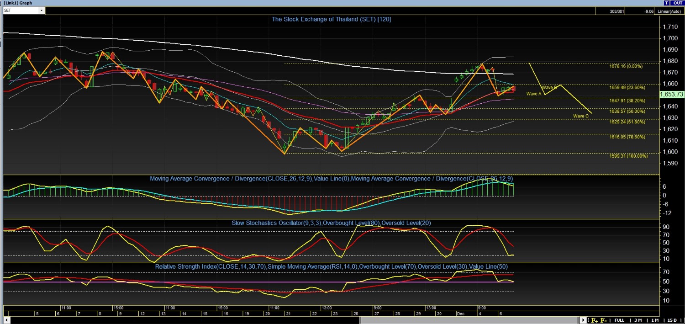Select the 3 M time range
This screenshot has width=685, height=324.
(x=638, y=320)
